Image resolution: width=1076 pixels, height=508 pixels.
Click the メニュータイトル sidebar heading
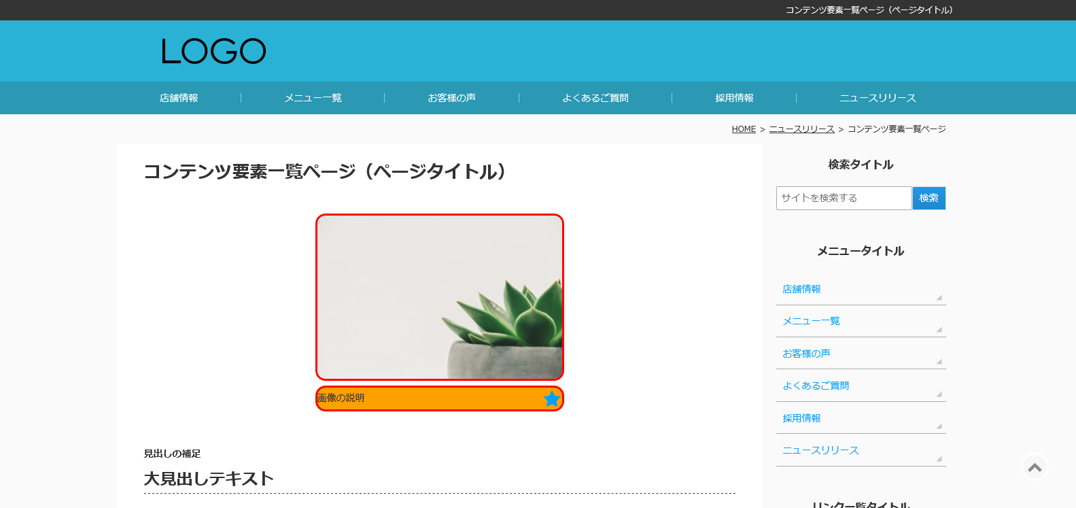pyautogui.click(x=861, y=251)
